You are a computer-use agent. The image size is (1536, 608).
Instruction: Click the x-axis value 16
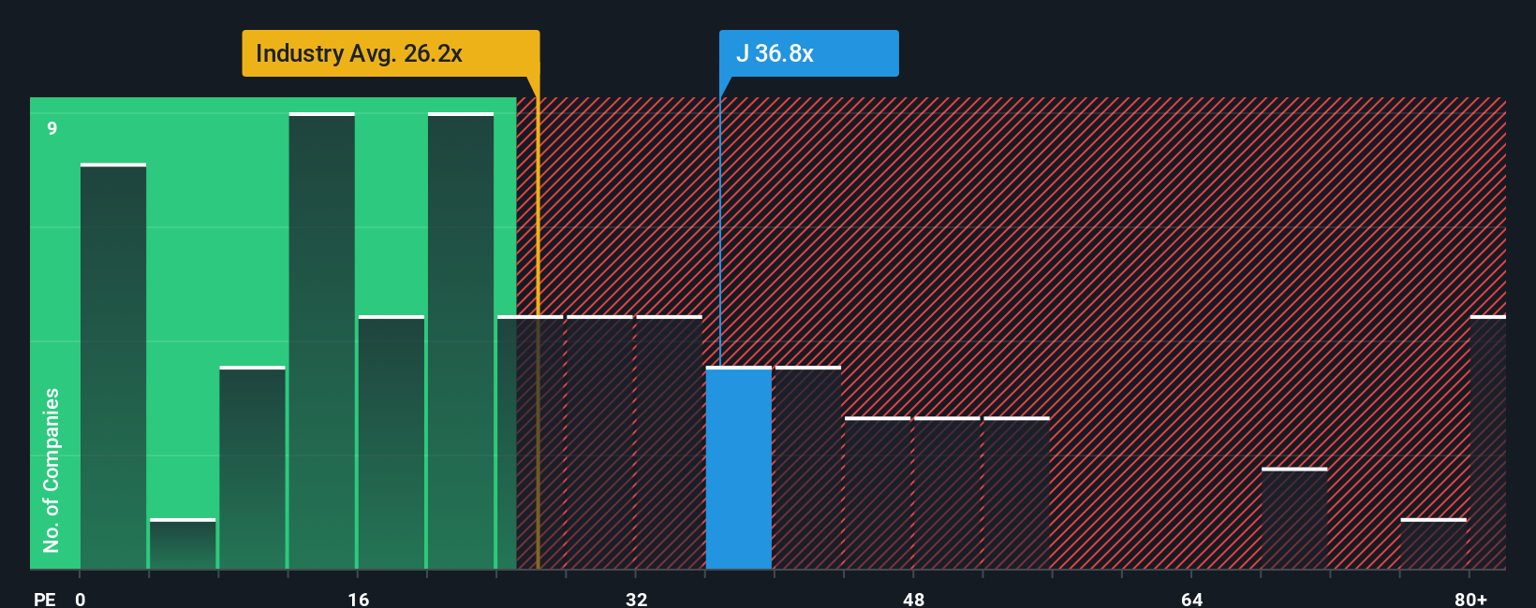click(x=359, y=599)
